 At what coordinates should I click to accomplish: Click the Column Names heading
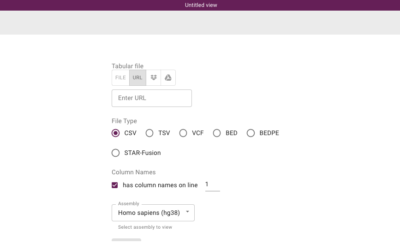click(x=134, y=172)
